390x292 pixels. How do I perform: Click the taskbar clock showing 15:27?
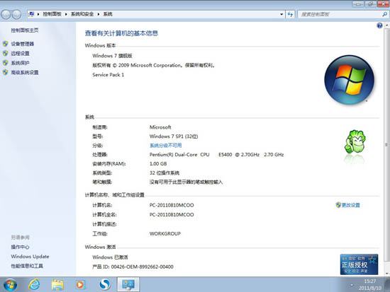(x=370, y=281)
